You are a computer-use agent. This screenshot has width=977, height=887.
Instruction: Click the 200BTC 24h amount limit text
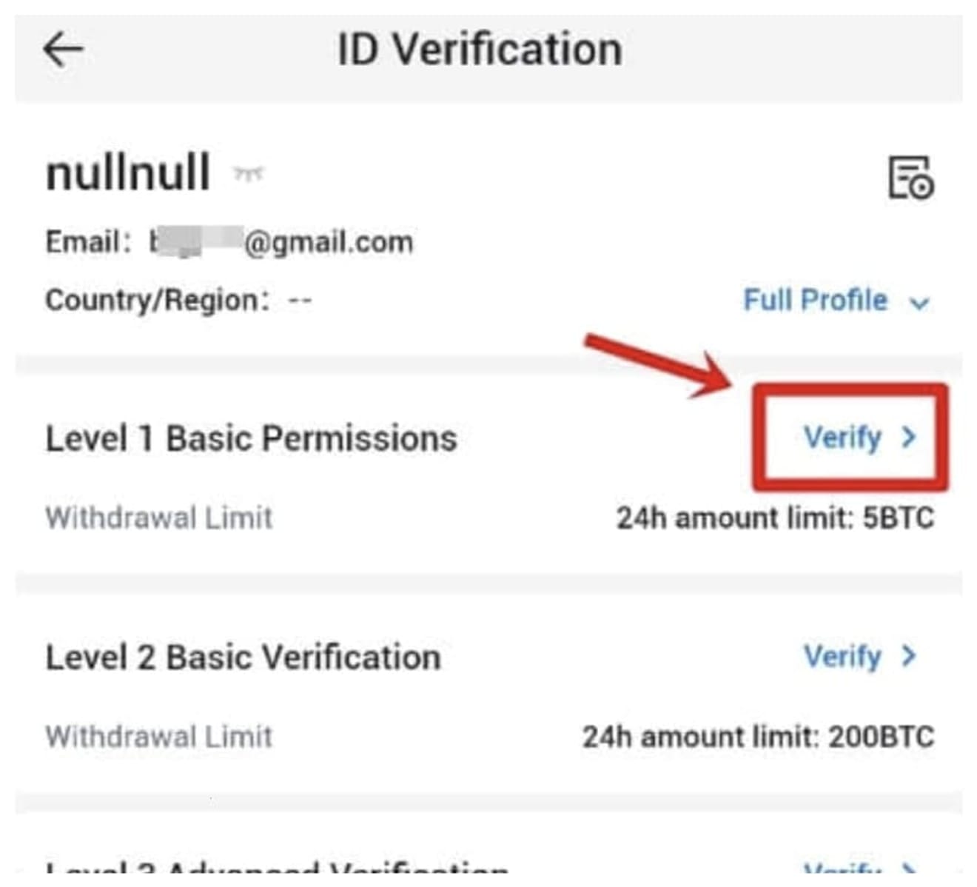coord(758,737)
